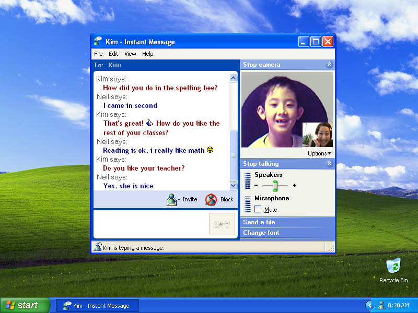Viewport: 418px width, 313px height.
Task: Open the Help menu
Action: (148, 54)
